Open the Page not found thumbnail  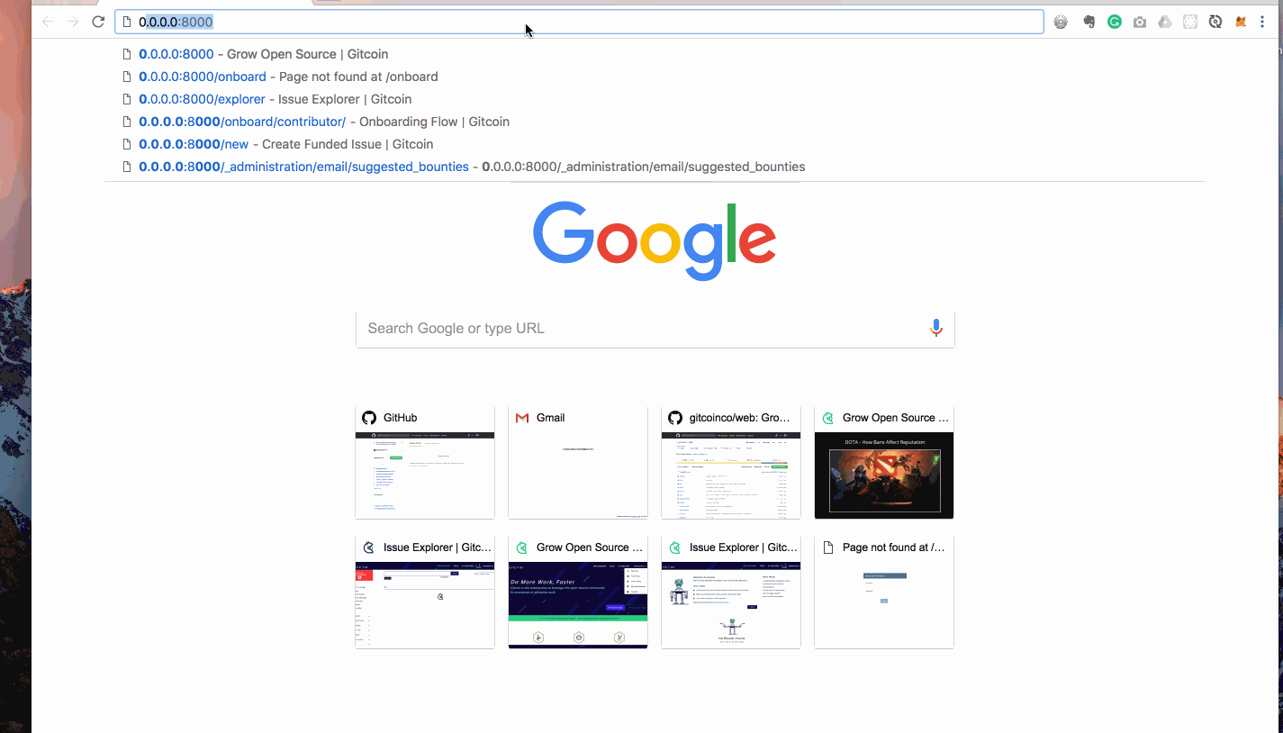884,605
